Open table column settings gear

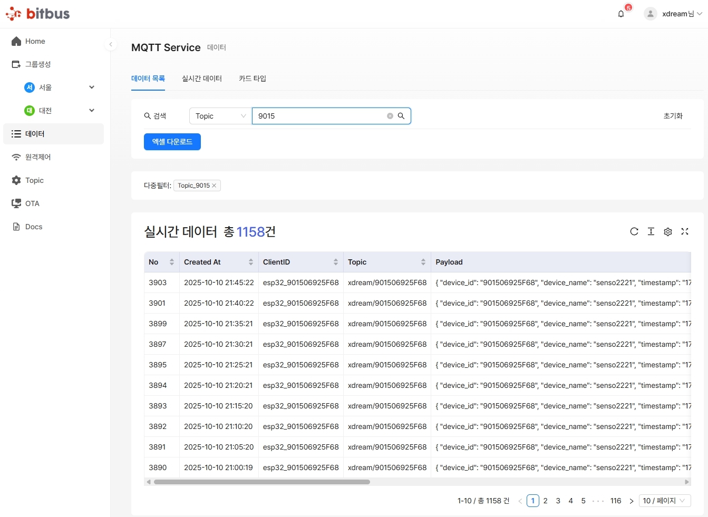point(668,232)
